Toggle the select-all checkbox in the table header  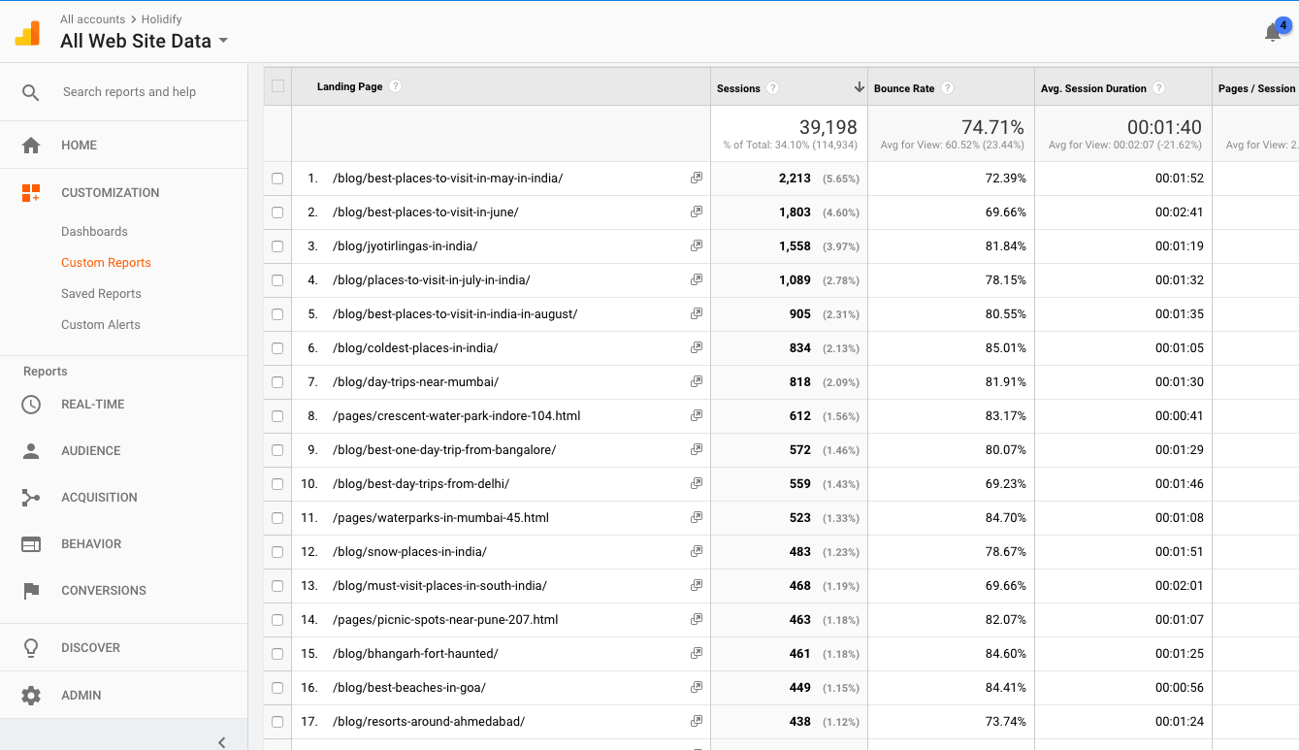click(x=278, y=86)
